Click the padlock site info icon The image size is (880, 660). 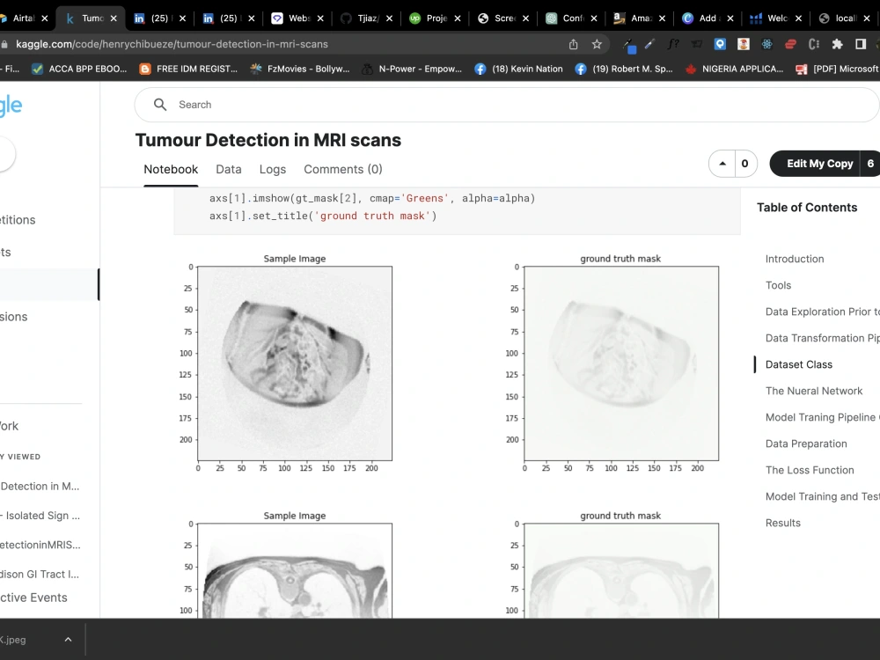pos(4,44)
